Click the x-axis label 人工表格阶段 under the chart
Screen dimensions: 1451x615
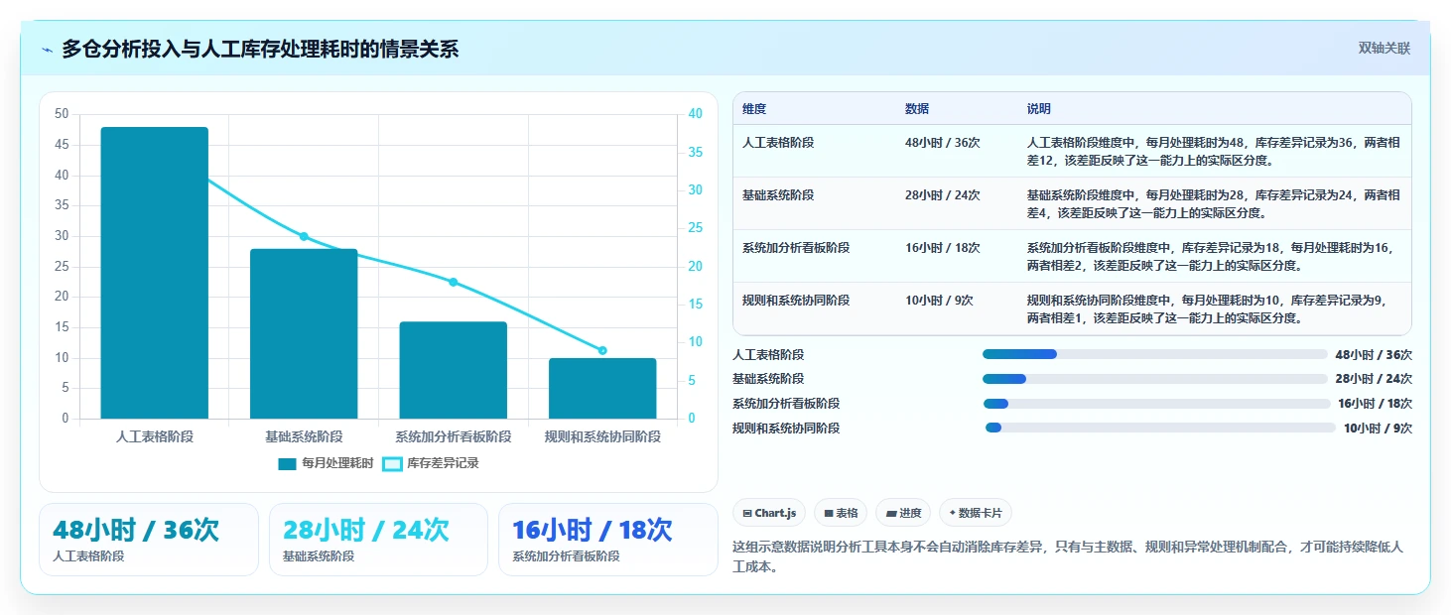click(155, 436)
